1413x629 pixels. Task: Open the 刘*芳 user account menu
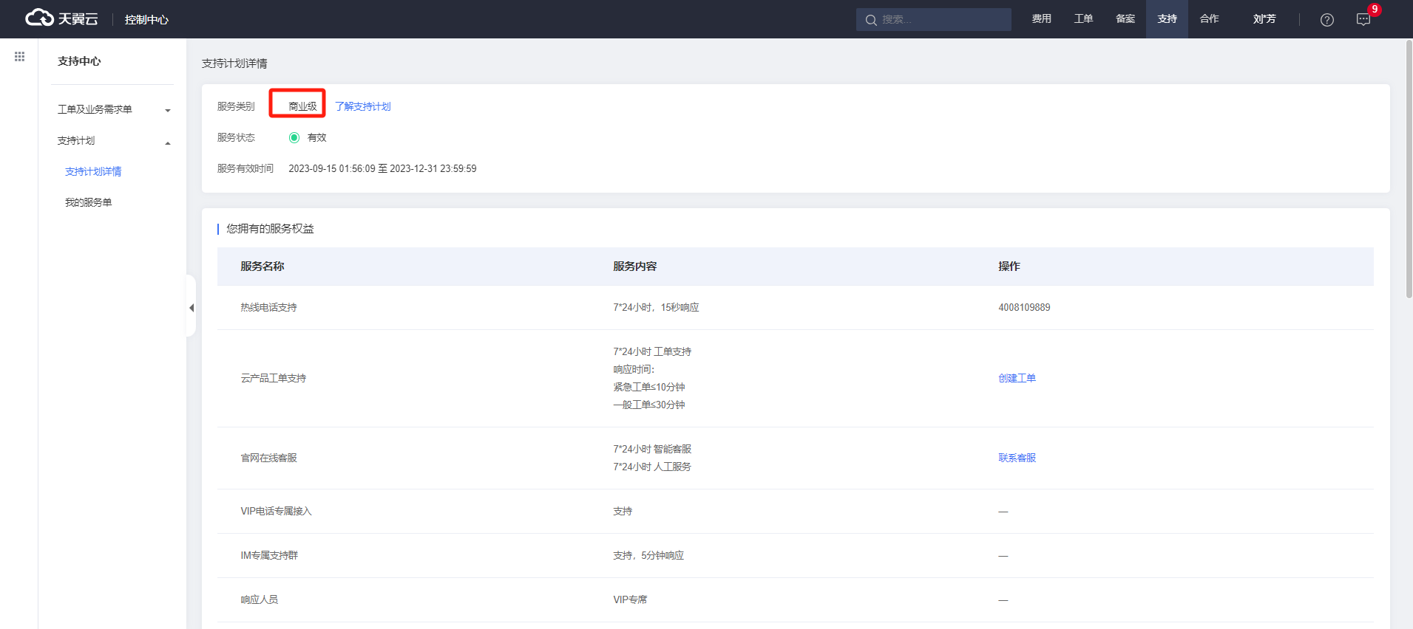tap(1264, 19)
